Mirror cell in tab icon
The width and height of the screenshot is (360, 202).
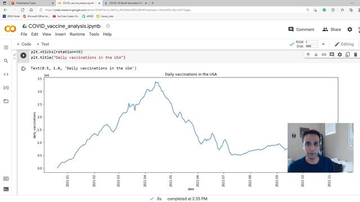click(x=348, y=54)
